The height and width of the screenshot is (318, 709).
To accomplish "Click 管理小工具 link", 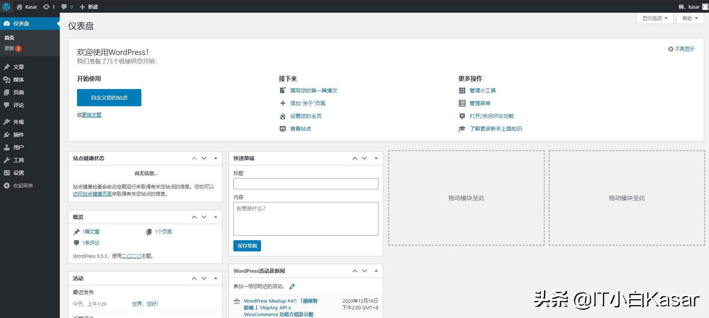I will point(483,91).
